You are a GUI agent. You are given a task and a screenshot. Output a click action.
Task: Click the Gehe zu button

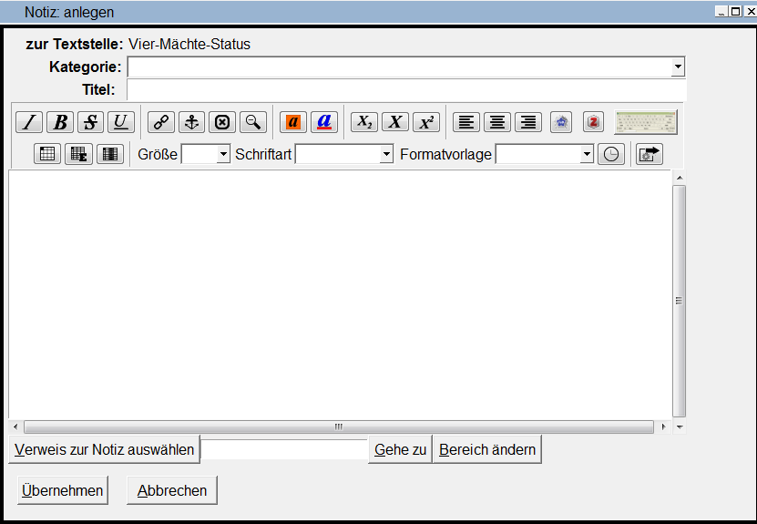(x=400, y=449)
